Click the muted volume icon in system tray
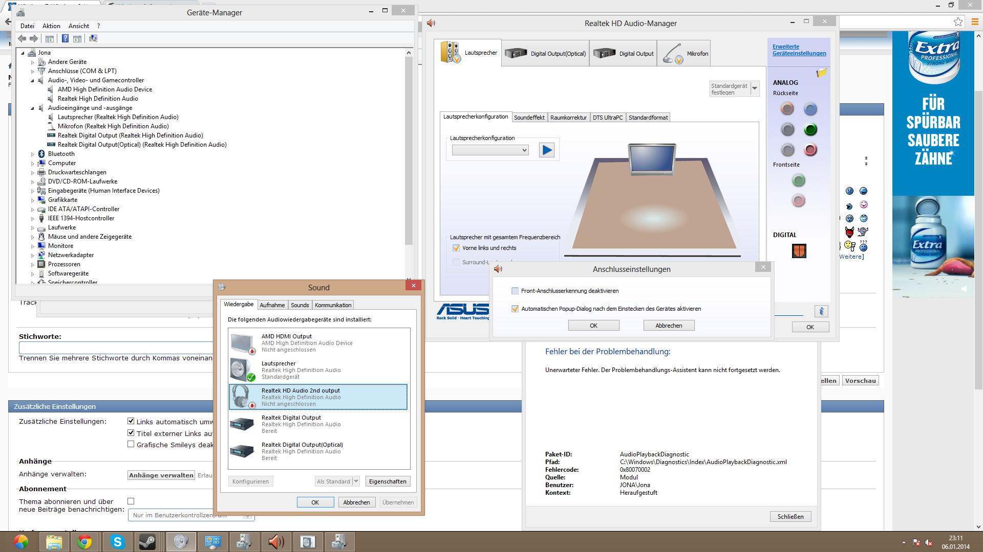Image resolution: width=983 pixels, height=552 pixels. [929, 543]
